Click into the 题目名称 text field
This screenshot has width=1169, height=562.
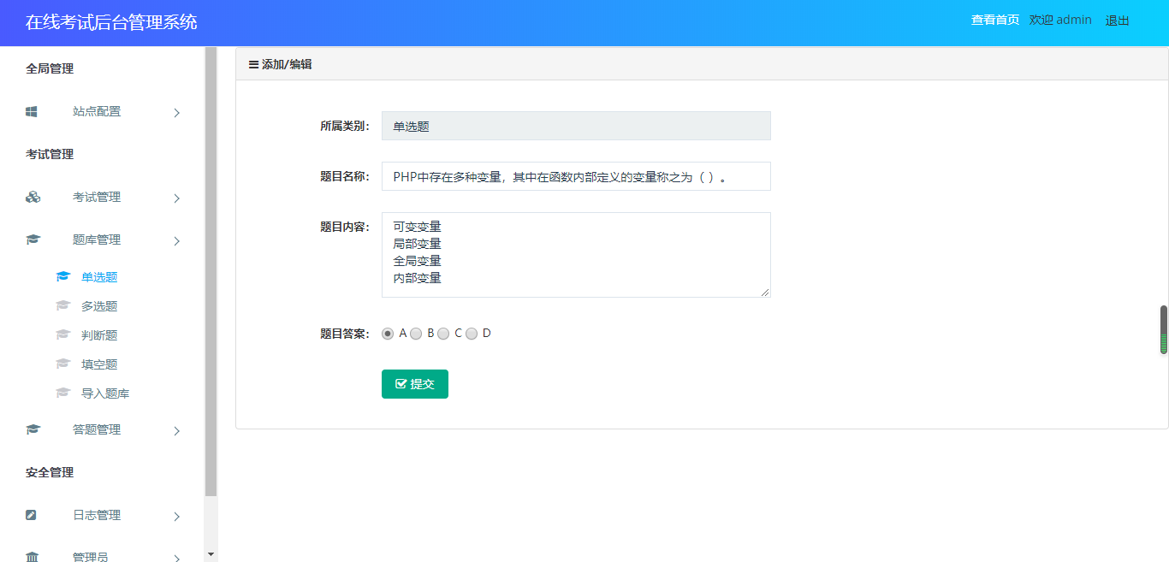pos(575,176)
